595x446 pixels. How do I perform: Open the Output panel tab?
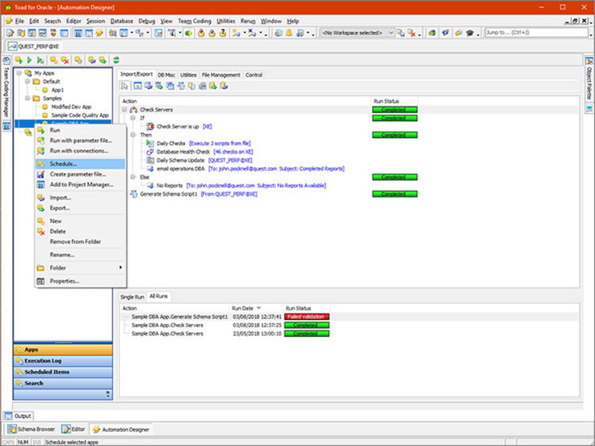(18, 416)
